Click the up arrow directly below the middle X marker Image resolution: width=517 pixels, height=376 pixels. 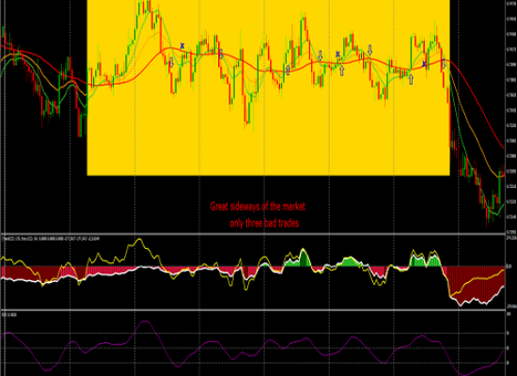click(341, 70)
